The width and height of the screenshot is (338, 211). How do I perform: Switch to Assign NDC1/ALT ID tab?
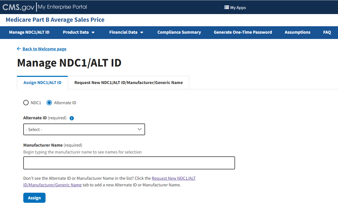pos(42,83)
